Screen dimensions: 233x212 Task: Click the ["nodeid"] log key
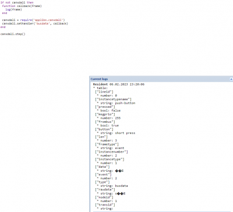point(104,197)
